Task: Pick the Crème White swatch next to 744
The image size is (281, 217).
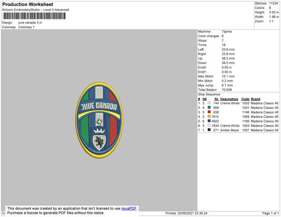Action: 209,103
